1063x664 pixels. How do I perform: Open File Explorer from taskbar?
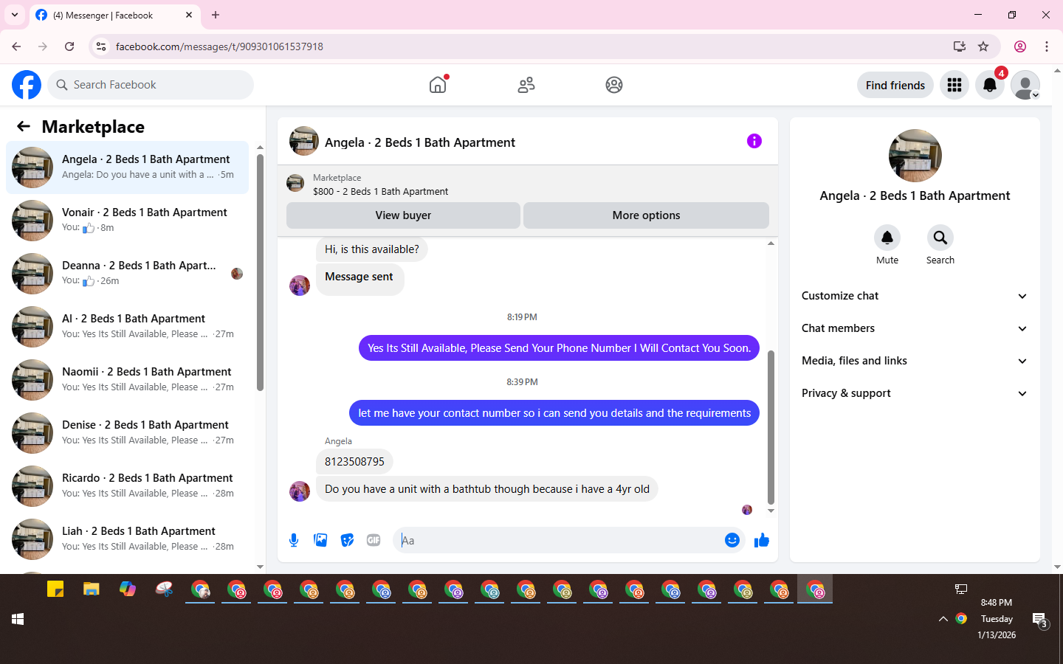92,589
